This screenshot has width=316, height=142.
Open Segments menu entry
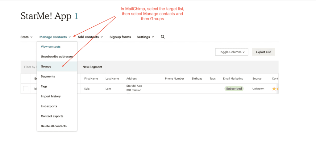click(x=57, y=77)
